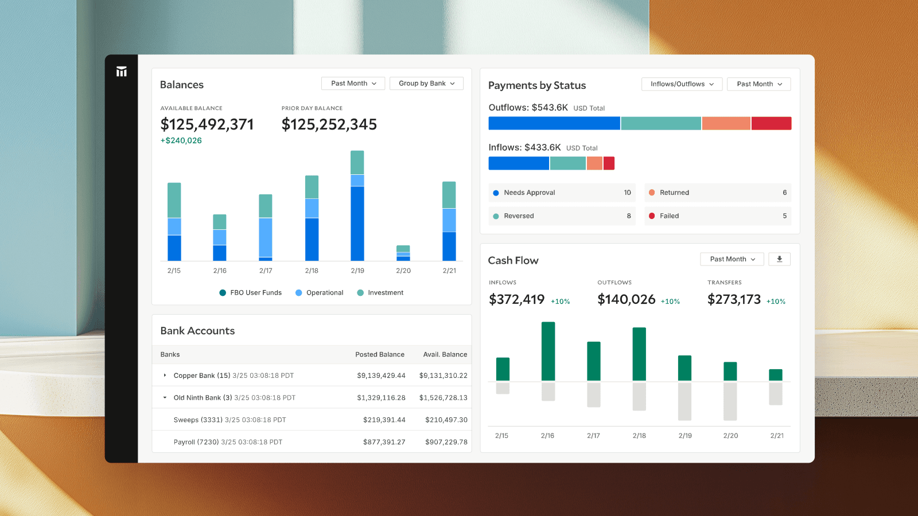Open the Inflows/Outflows dropdown
Screen dimensions: 918x516
click(x=682, y=84)
